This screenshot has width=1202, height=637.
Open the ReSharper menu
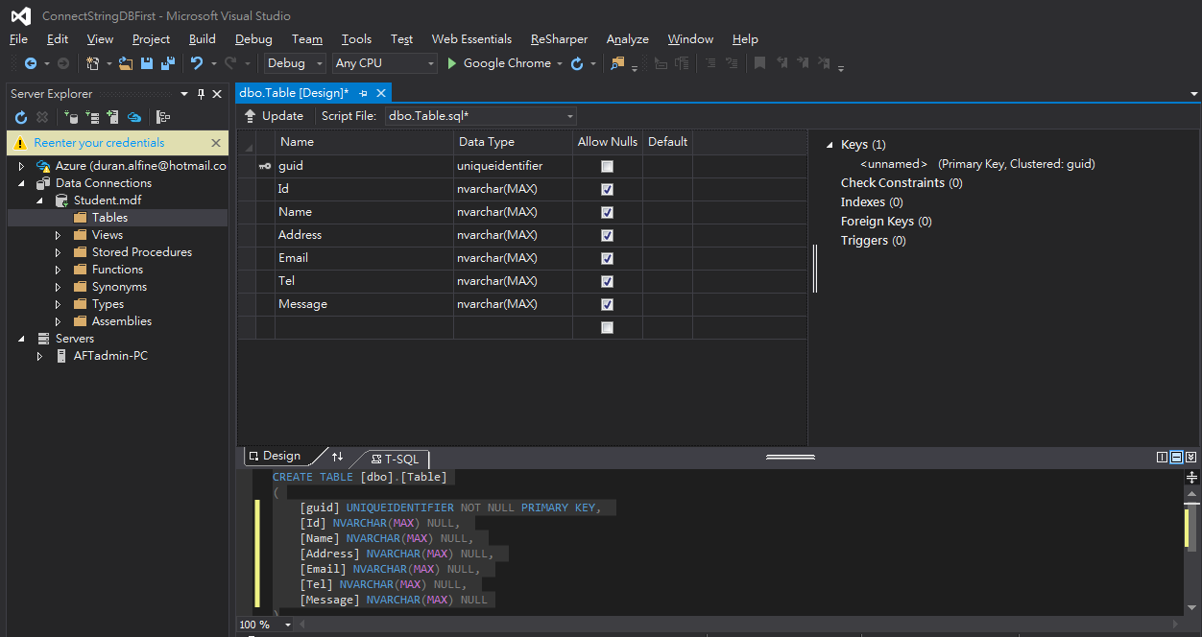559,39
